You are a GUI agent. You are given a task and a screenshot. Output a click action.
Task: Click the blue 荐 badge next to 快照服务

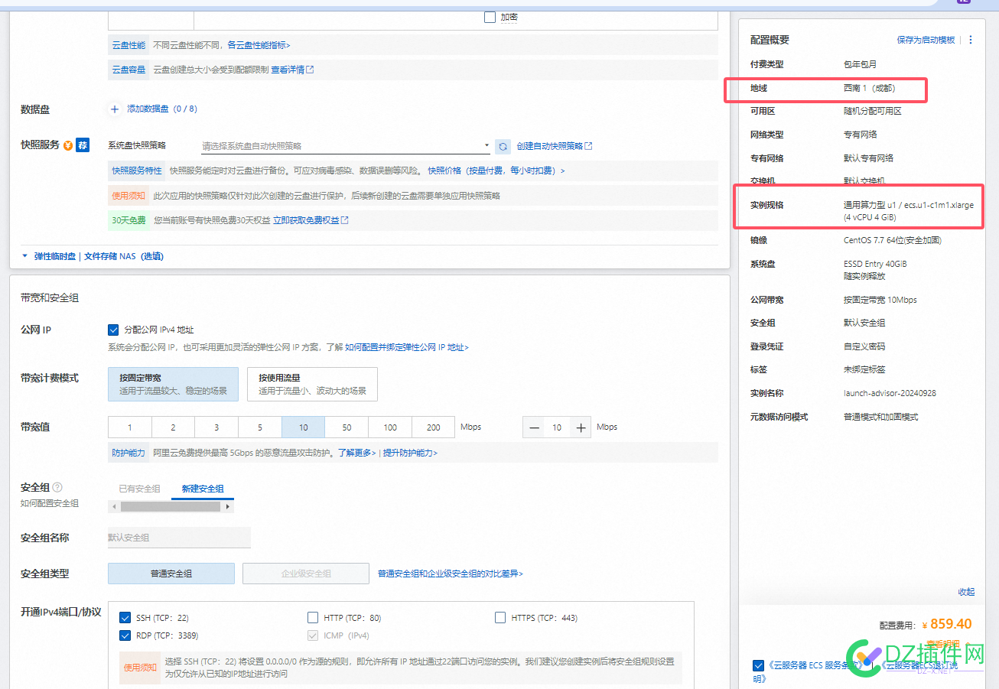pyautogui.click(x=83, y=145)
